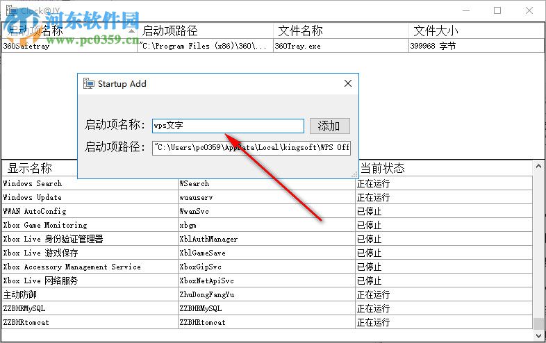Sort by 文件大小 column header
The height and width of the screenshot is (343, 546).
[477, 31]
